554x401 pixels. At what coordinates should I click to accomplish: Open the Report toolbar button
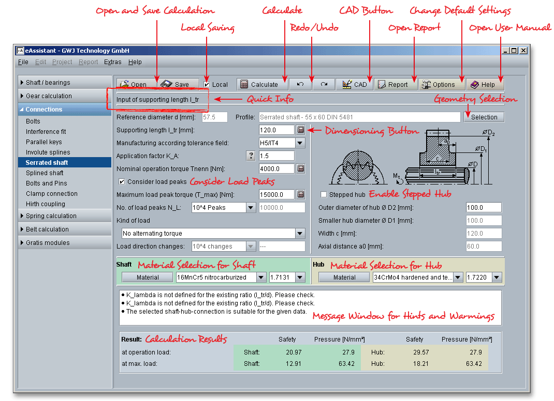click(397, 84)
